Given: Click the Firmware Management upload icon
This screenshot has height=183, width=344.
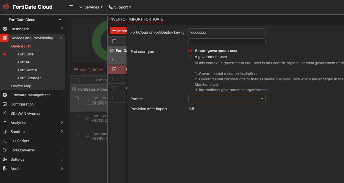Looking at the screenshot, I should click(x=5, y=95).
